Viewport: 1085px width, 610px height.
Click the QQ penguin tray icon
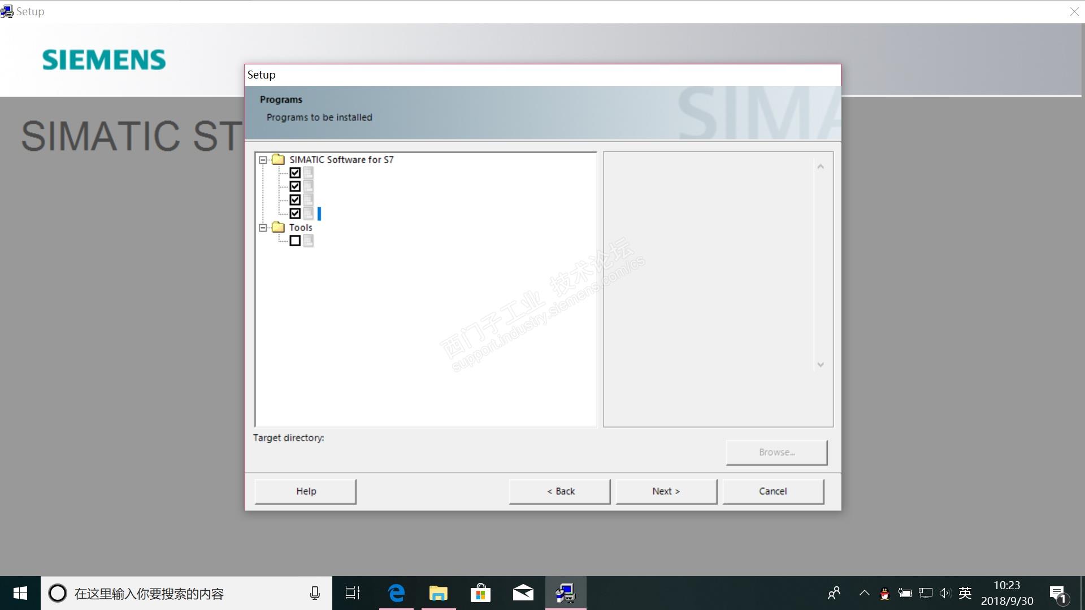pos(884,593)
